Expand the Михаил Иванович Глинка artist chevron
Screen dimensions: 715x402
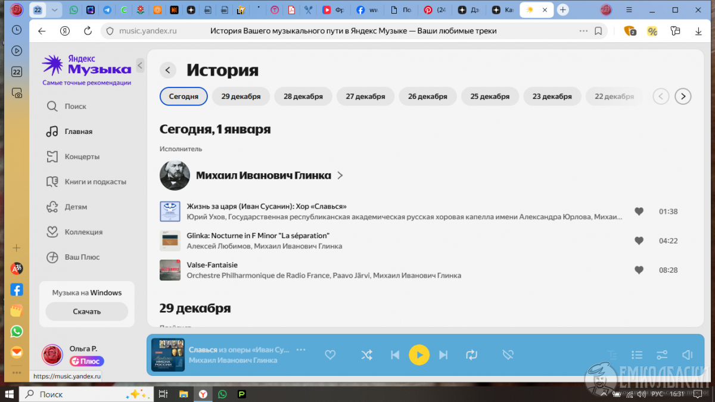(340, 176)
